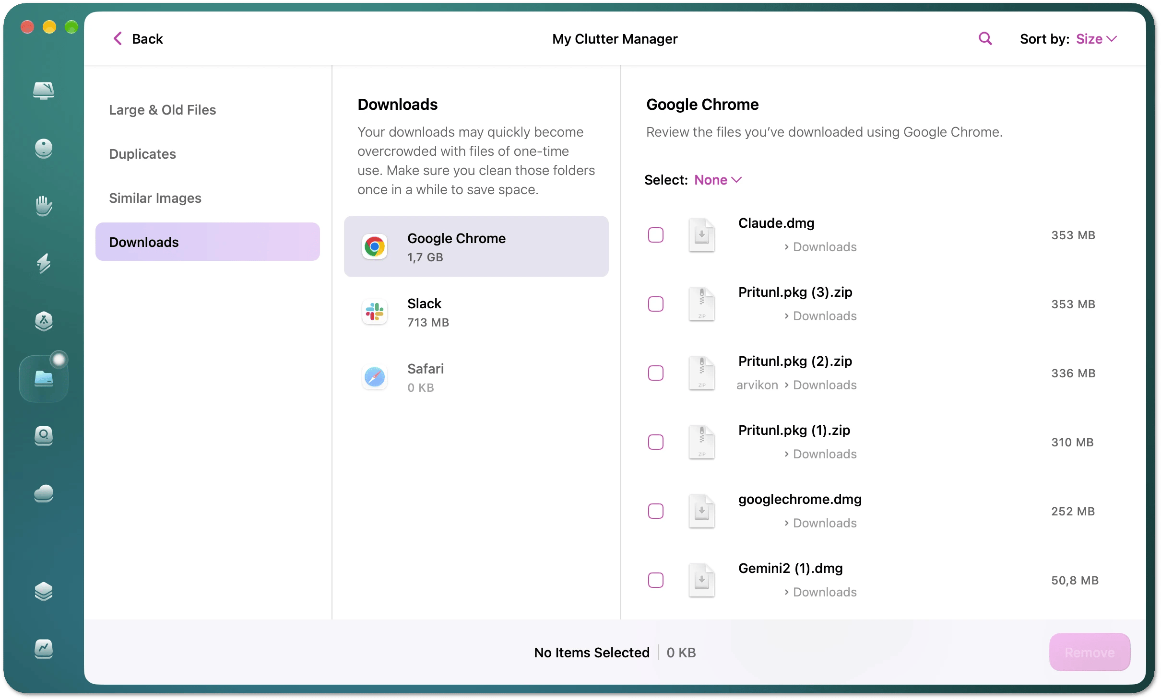Viewport: 1161px width, 700px height.
Task: Check the Pritunl.pkg (2).zip checkbox
Action: 656,373
